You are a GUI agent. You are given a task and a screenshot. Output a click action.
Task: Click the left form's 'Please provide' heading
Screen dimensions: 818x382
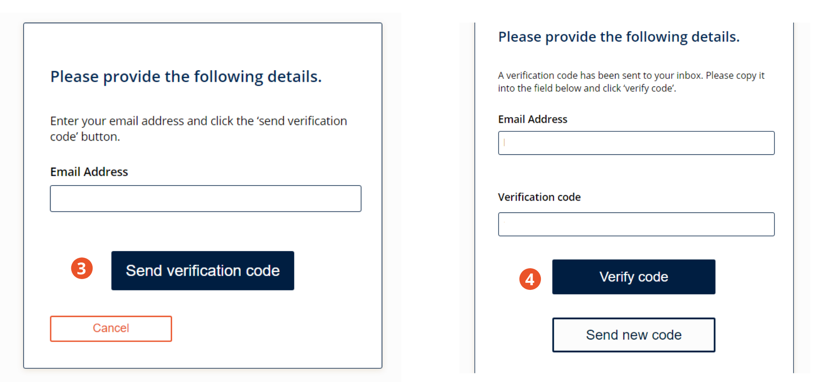[186, 76]
